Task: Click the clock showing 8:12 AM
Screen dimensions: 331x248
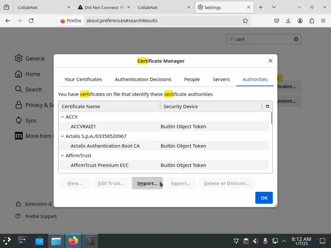Action: coord(301,241)
